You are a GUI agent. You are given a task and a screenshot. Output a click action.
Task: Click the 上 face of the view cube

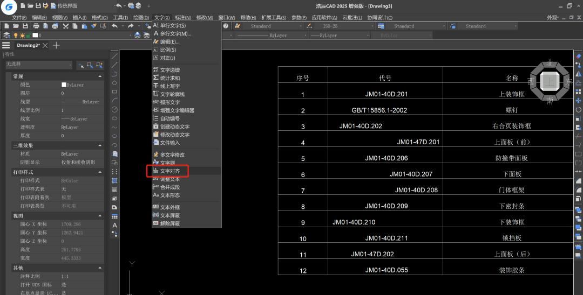(550, 81)
